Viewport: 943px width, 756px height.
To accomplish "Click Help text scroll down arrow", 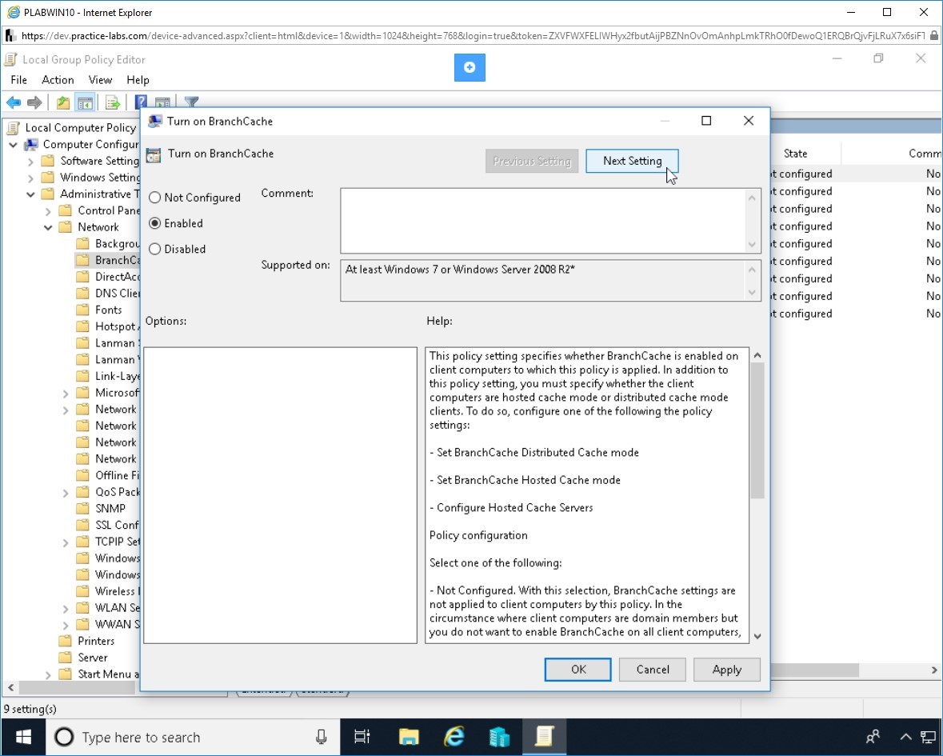I will coord(757,636).
